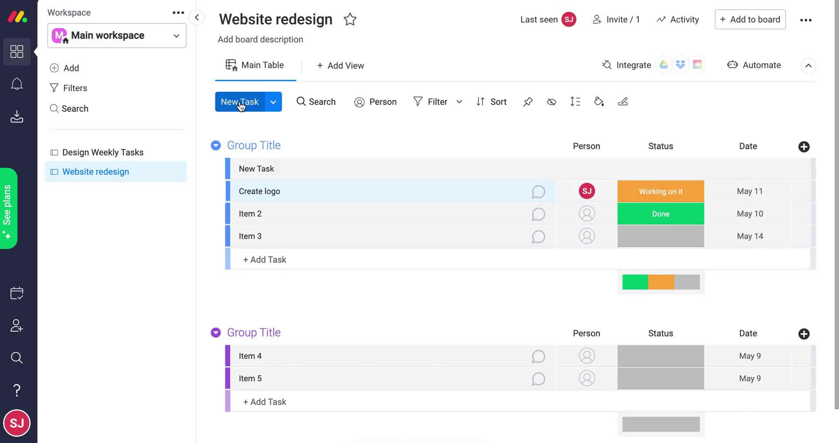Image resolution: width=839 pixels, height=443 pixels.
Task: Pin columns using the pin icon
Action: pyautogui.click(x=528, y=102)
